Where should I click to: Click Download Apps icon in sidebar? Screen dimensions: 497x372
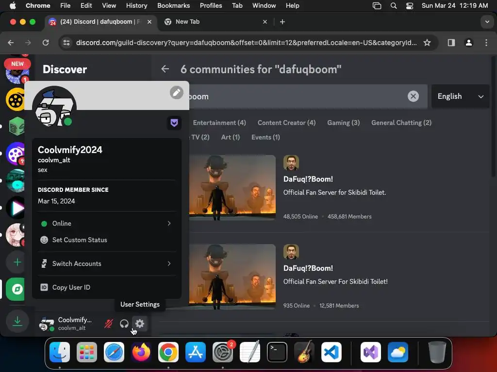coord(17,322)
